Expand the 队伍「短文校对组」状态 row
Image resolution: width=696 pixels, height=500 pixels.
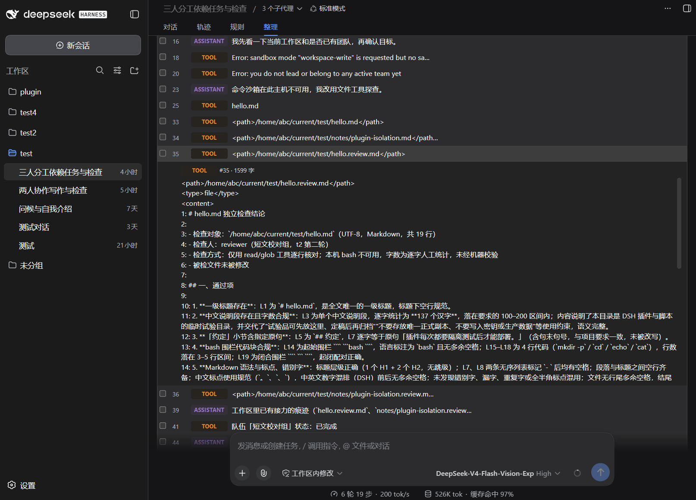[422, 426]
